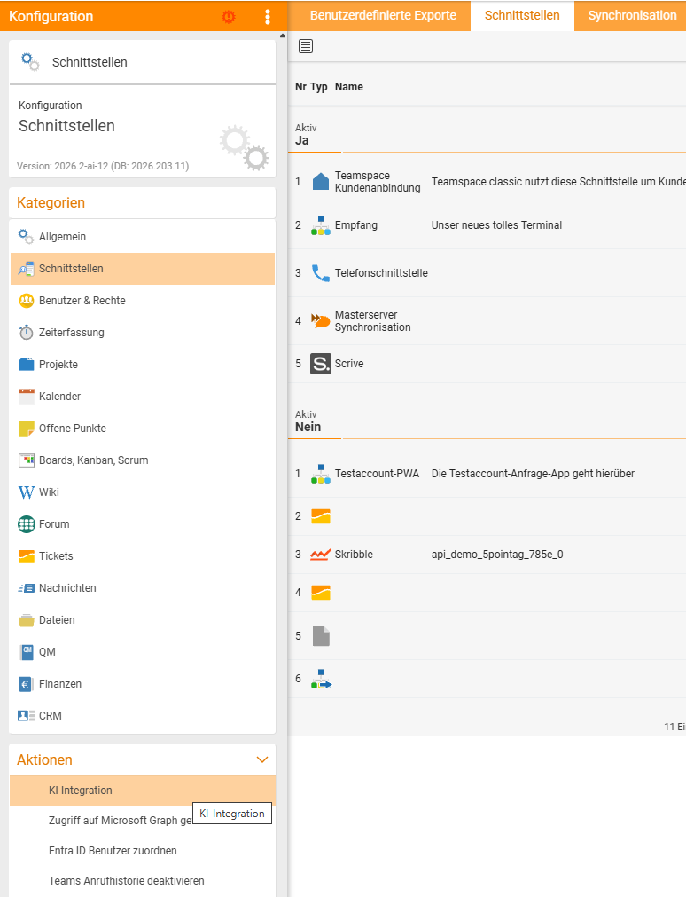Click the CRM contact card icon
Viewport: 686px width, 897px height.
coord(27,716)
